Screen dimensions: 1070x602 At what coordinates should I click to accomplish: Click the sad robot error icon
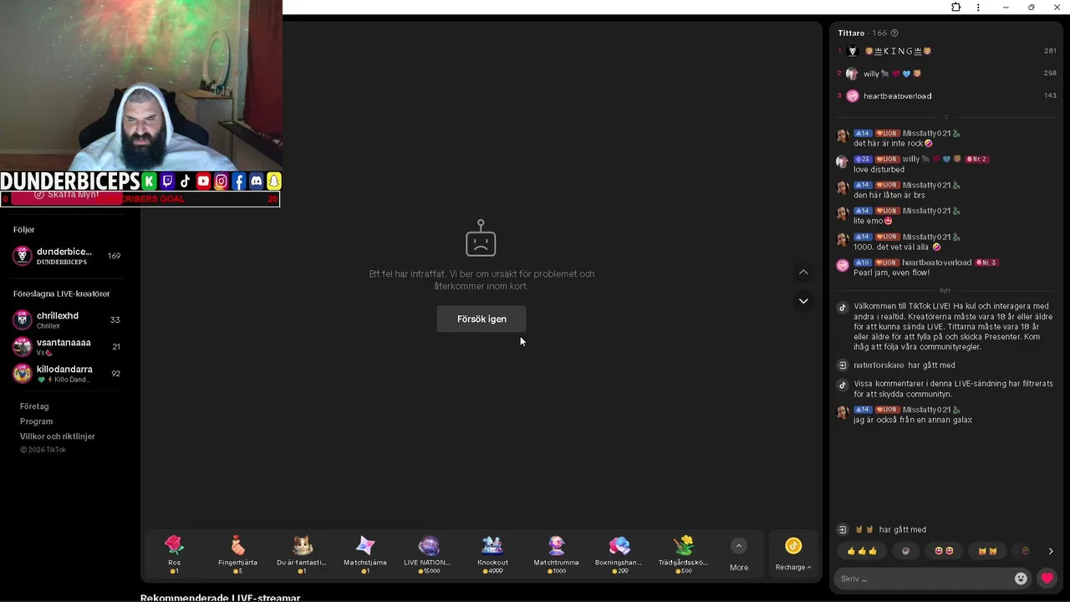(x=481, y=238)
